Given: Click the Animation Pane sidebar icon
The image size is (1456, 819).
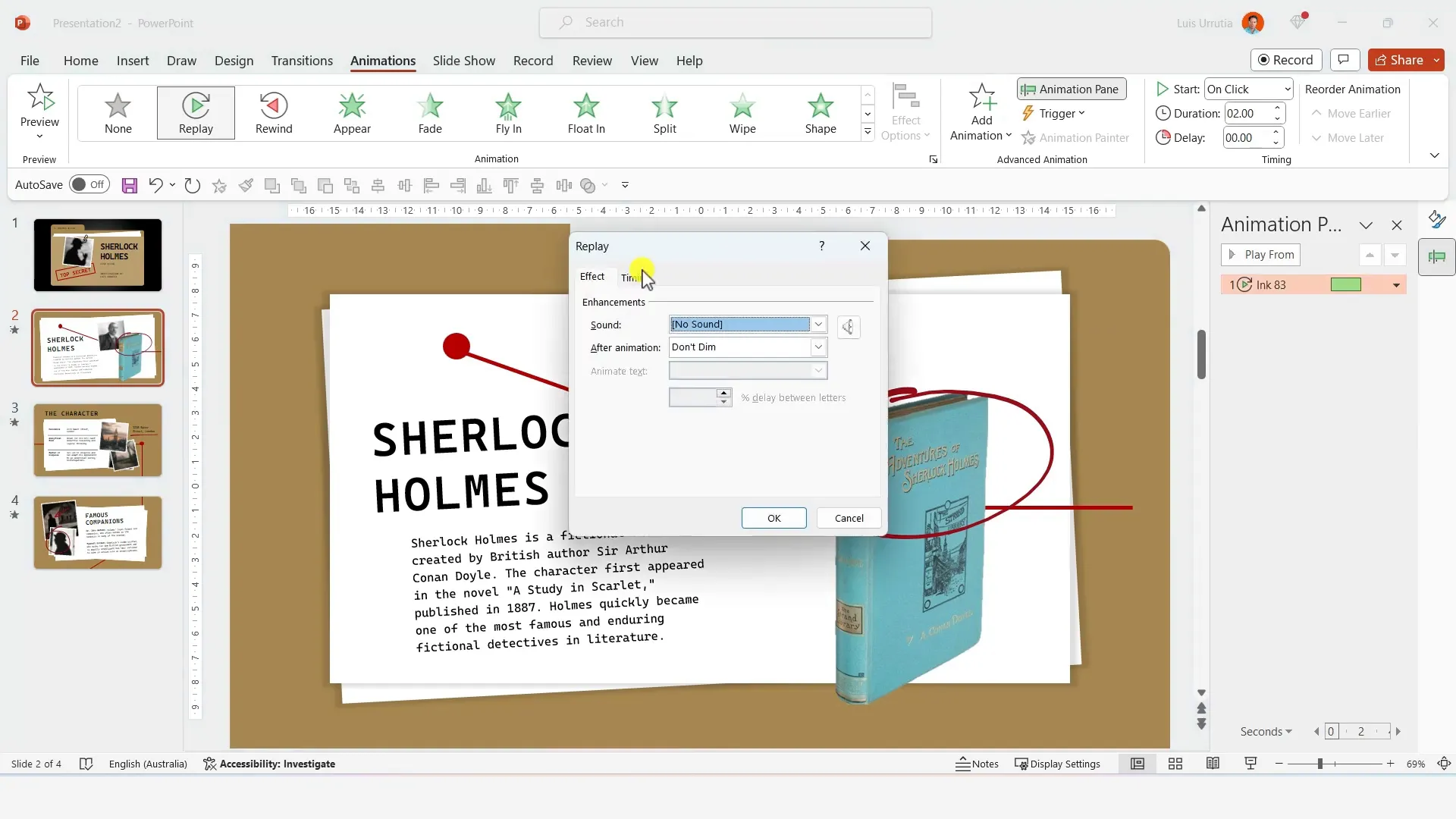Looking at the screenshot, I should tap(1436, 257).
